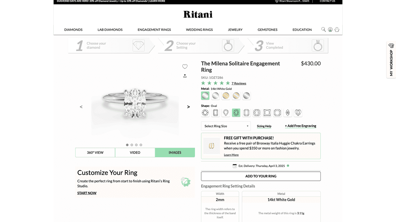Select the heart diamond shape icon
Screen dimensions: 396x222
tap(298, 113)
